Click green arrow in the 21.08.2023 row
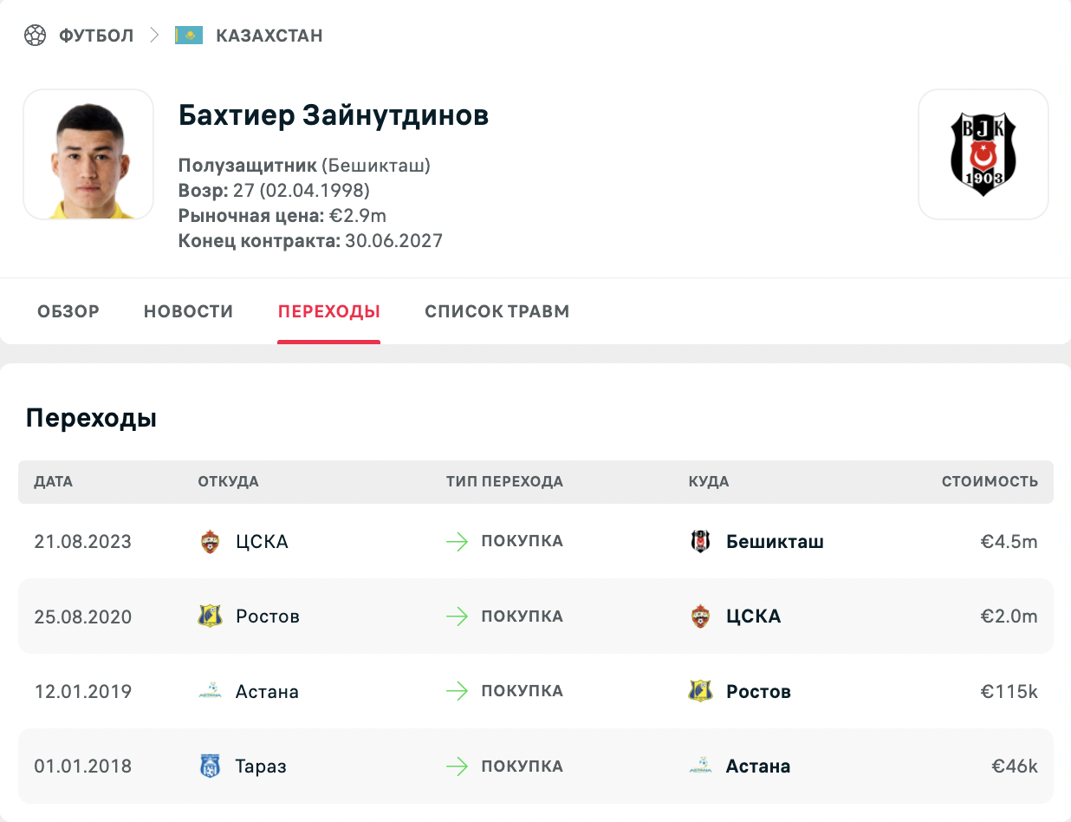 point(457,542)
